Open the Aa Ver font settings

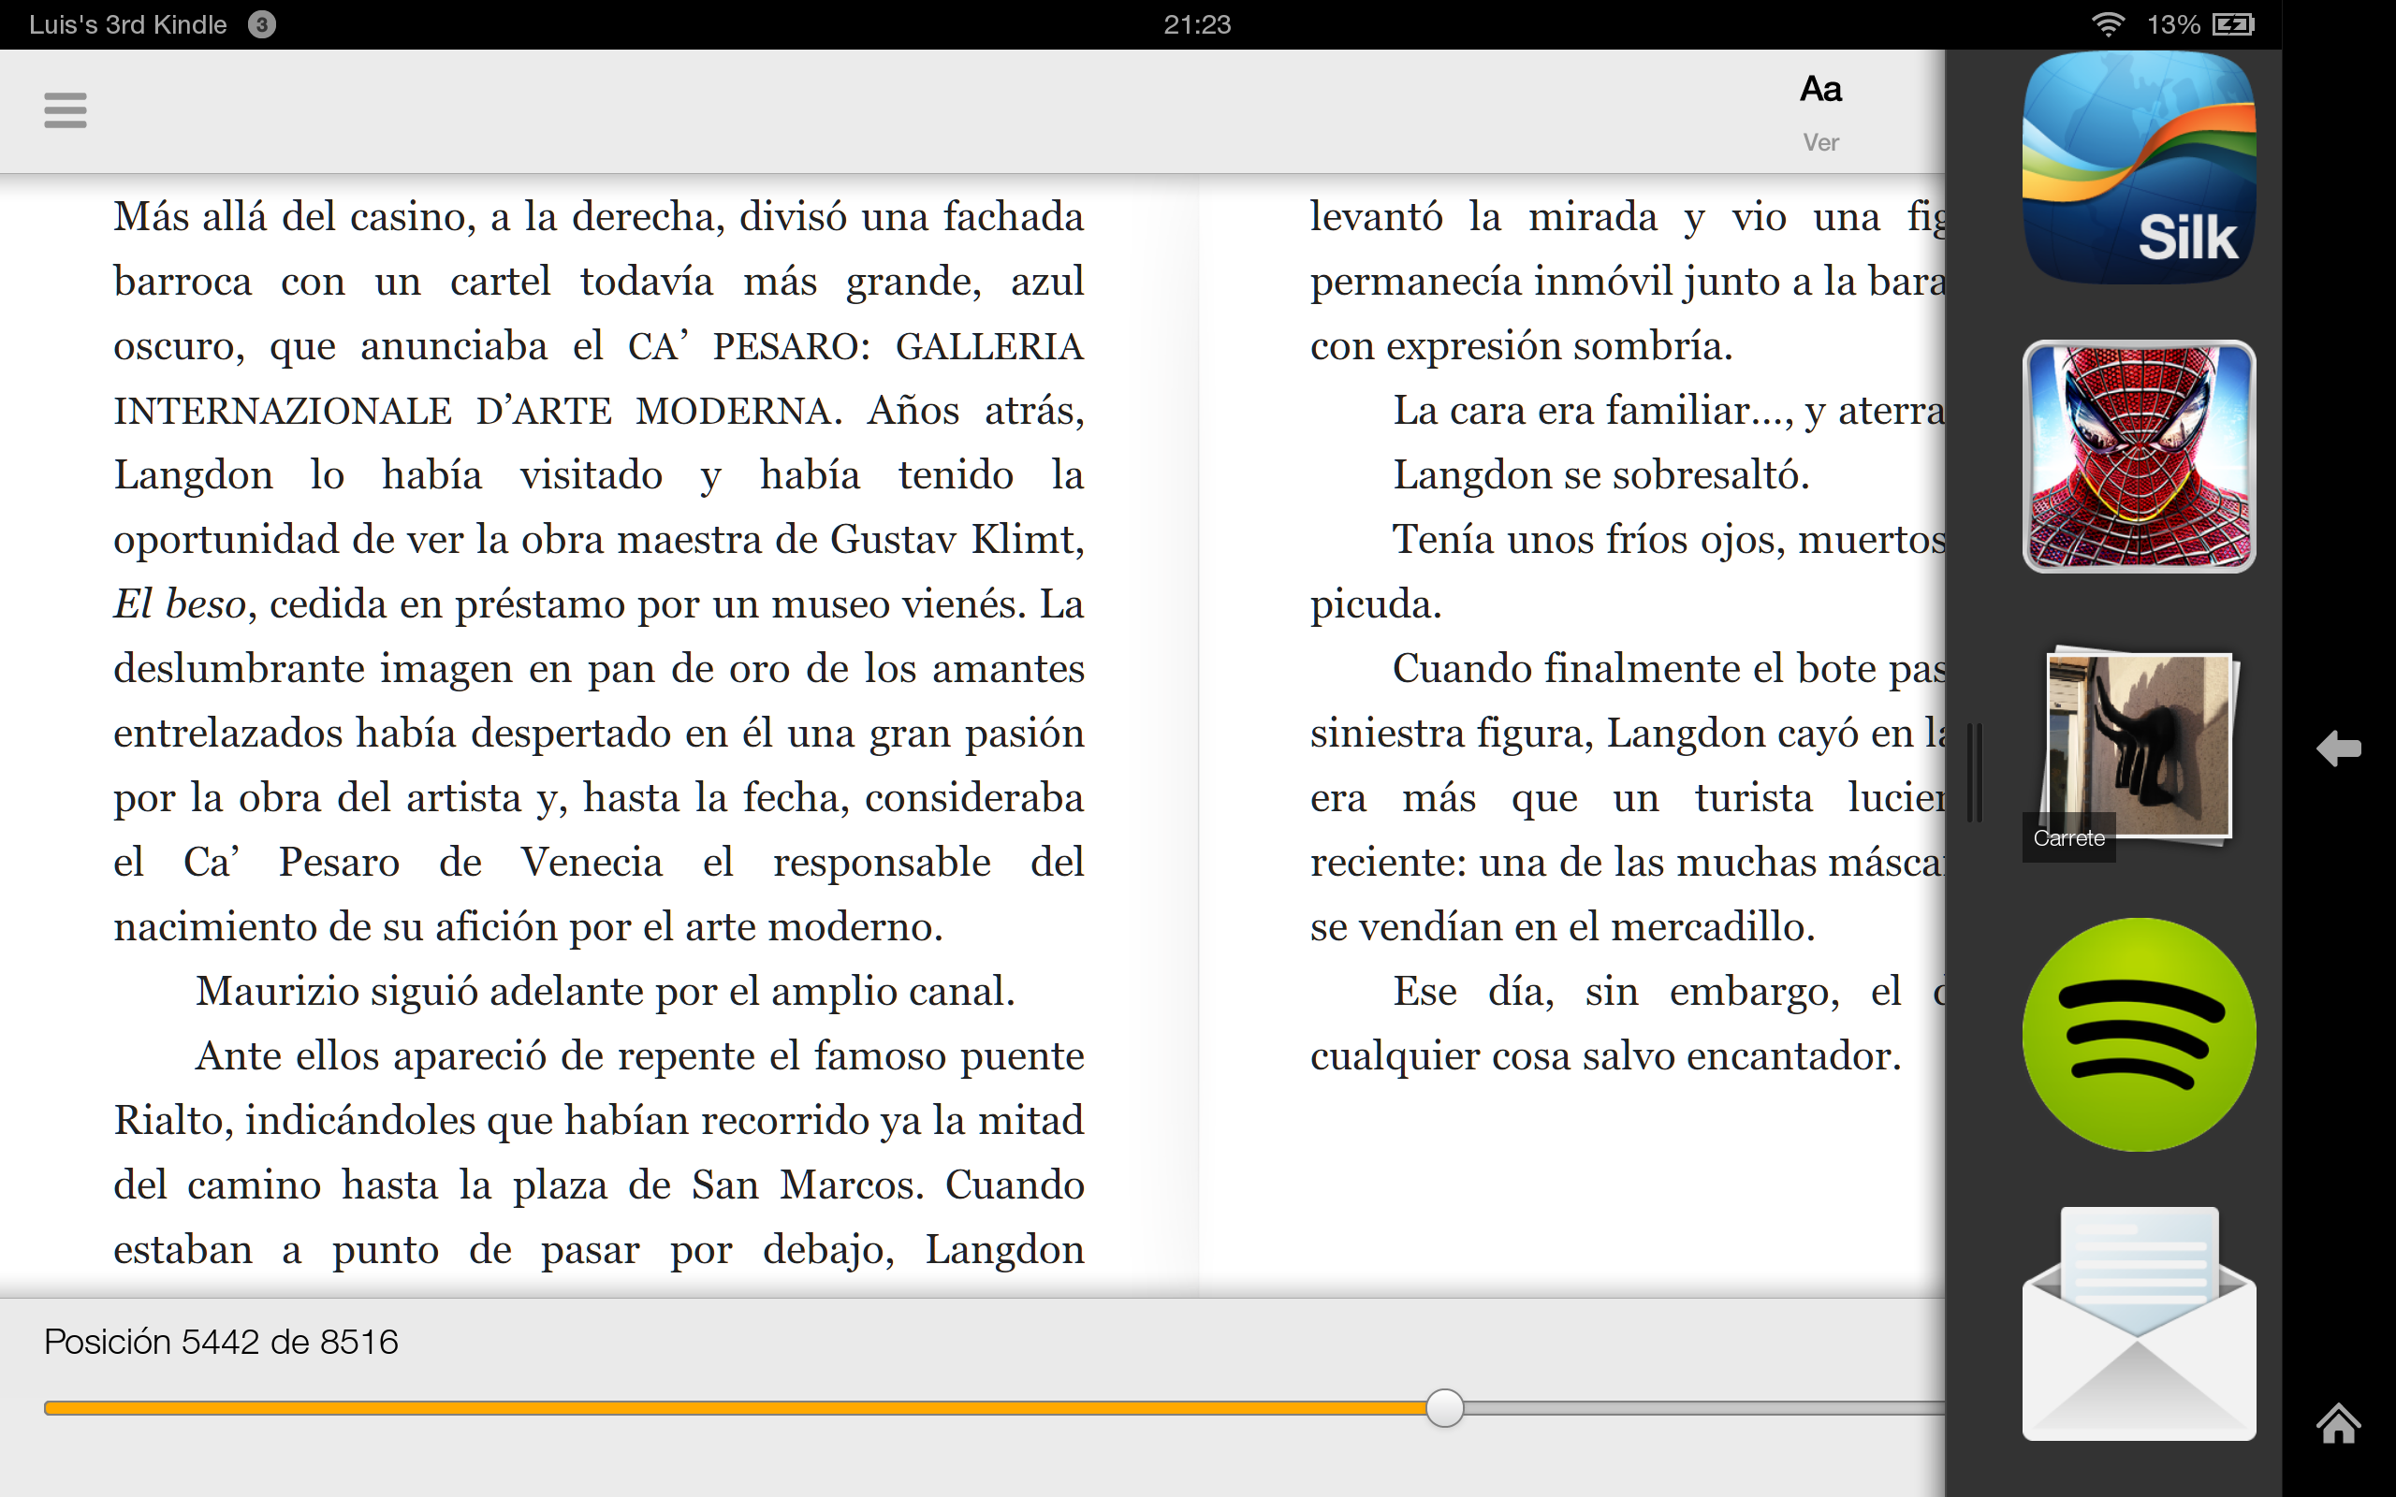coord(1819,111)
